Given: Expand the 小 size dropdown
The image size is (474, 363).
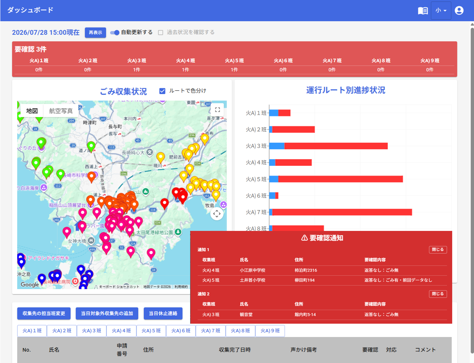Looking at the screenshot, I should click(x=441, y=10).
